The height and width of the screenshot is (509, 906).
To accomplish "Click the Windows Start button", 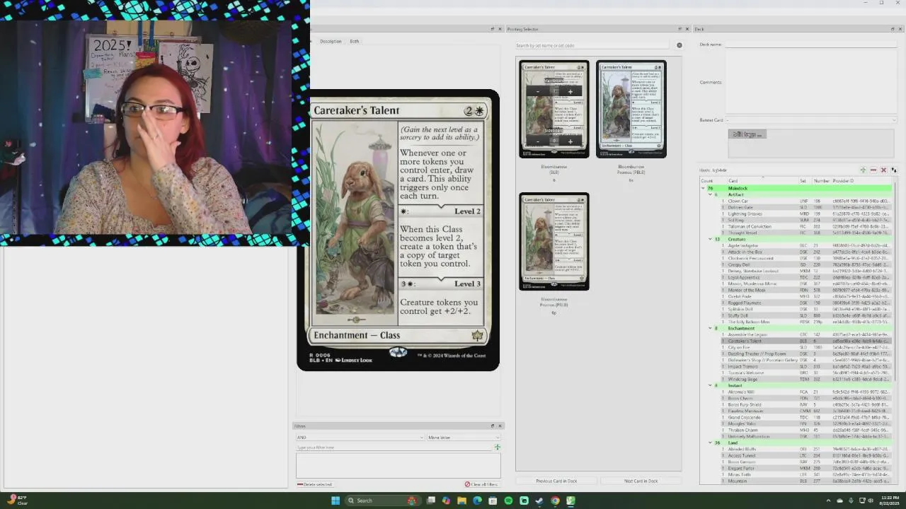I will coord(336,501).
